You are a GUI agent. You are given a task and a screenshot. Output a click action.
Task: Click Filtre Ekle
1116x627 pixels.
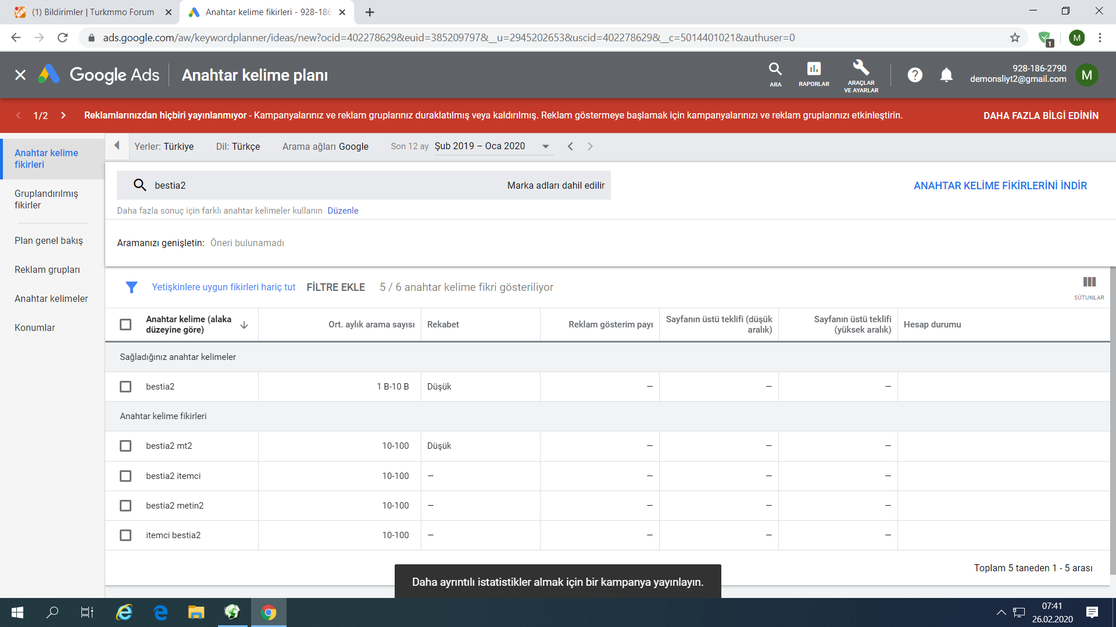(x=336, y=287)
